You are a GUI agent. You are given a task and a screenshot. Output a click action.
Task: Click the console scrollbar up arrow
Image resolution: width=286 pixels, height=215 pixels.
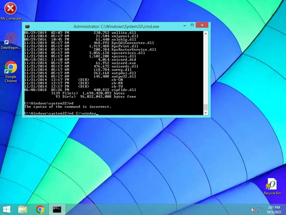(206, 34)
